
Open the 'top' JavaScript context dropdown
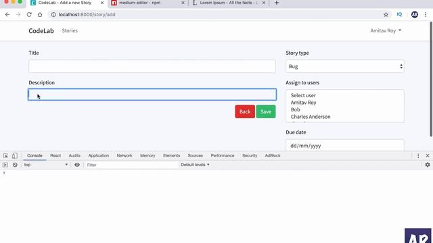pos(45,165)
